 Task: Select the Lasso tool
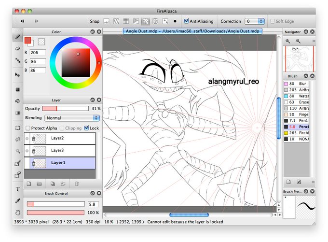(17, 139)
